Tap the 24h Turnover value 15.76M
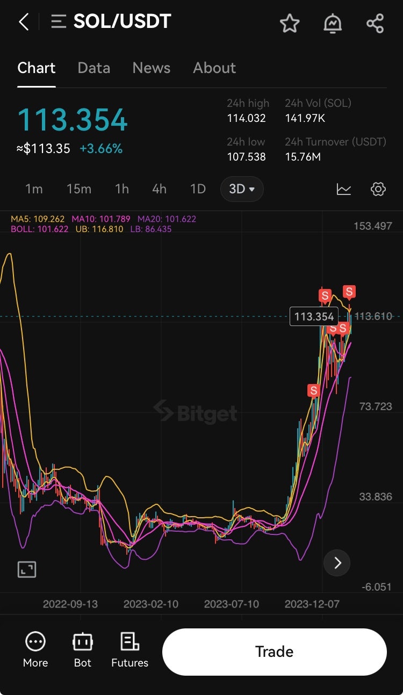 point(303,157)
